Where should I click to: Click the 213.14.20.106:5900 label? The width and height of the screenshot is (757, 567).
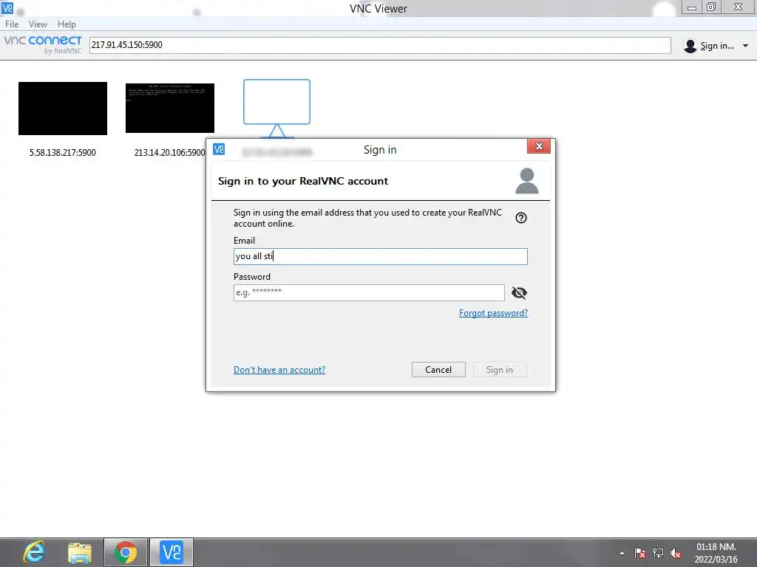click(169, 152)
